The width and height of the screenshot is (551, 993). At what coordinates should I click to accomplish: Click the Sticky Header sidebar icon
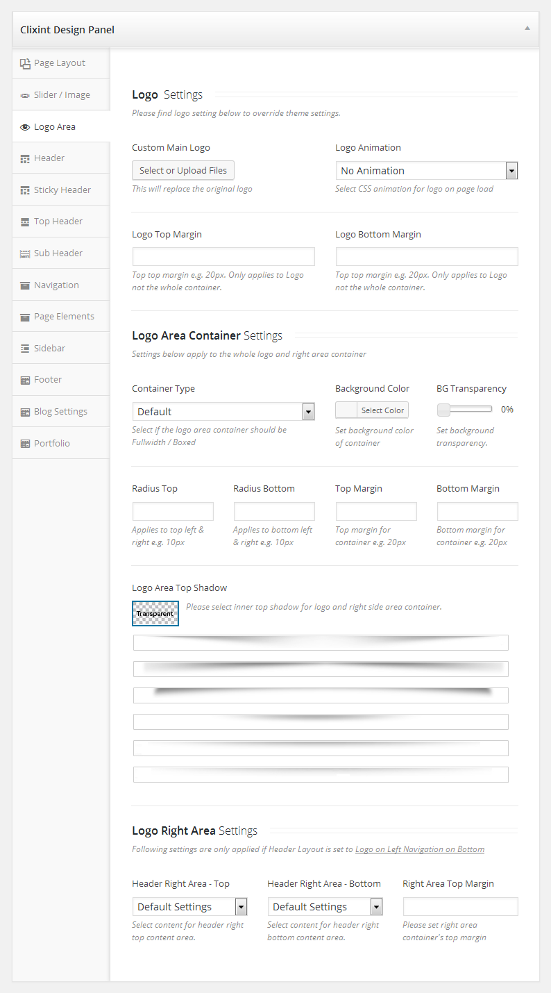25,190
